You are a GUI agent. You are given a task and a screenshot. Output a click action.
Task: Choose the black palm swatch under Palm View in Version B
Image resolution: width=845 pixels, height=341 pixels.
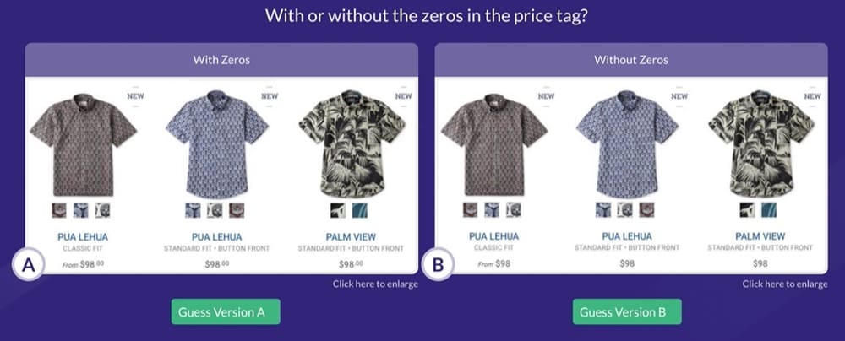(748, 210)
